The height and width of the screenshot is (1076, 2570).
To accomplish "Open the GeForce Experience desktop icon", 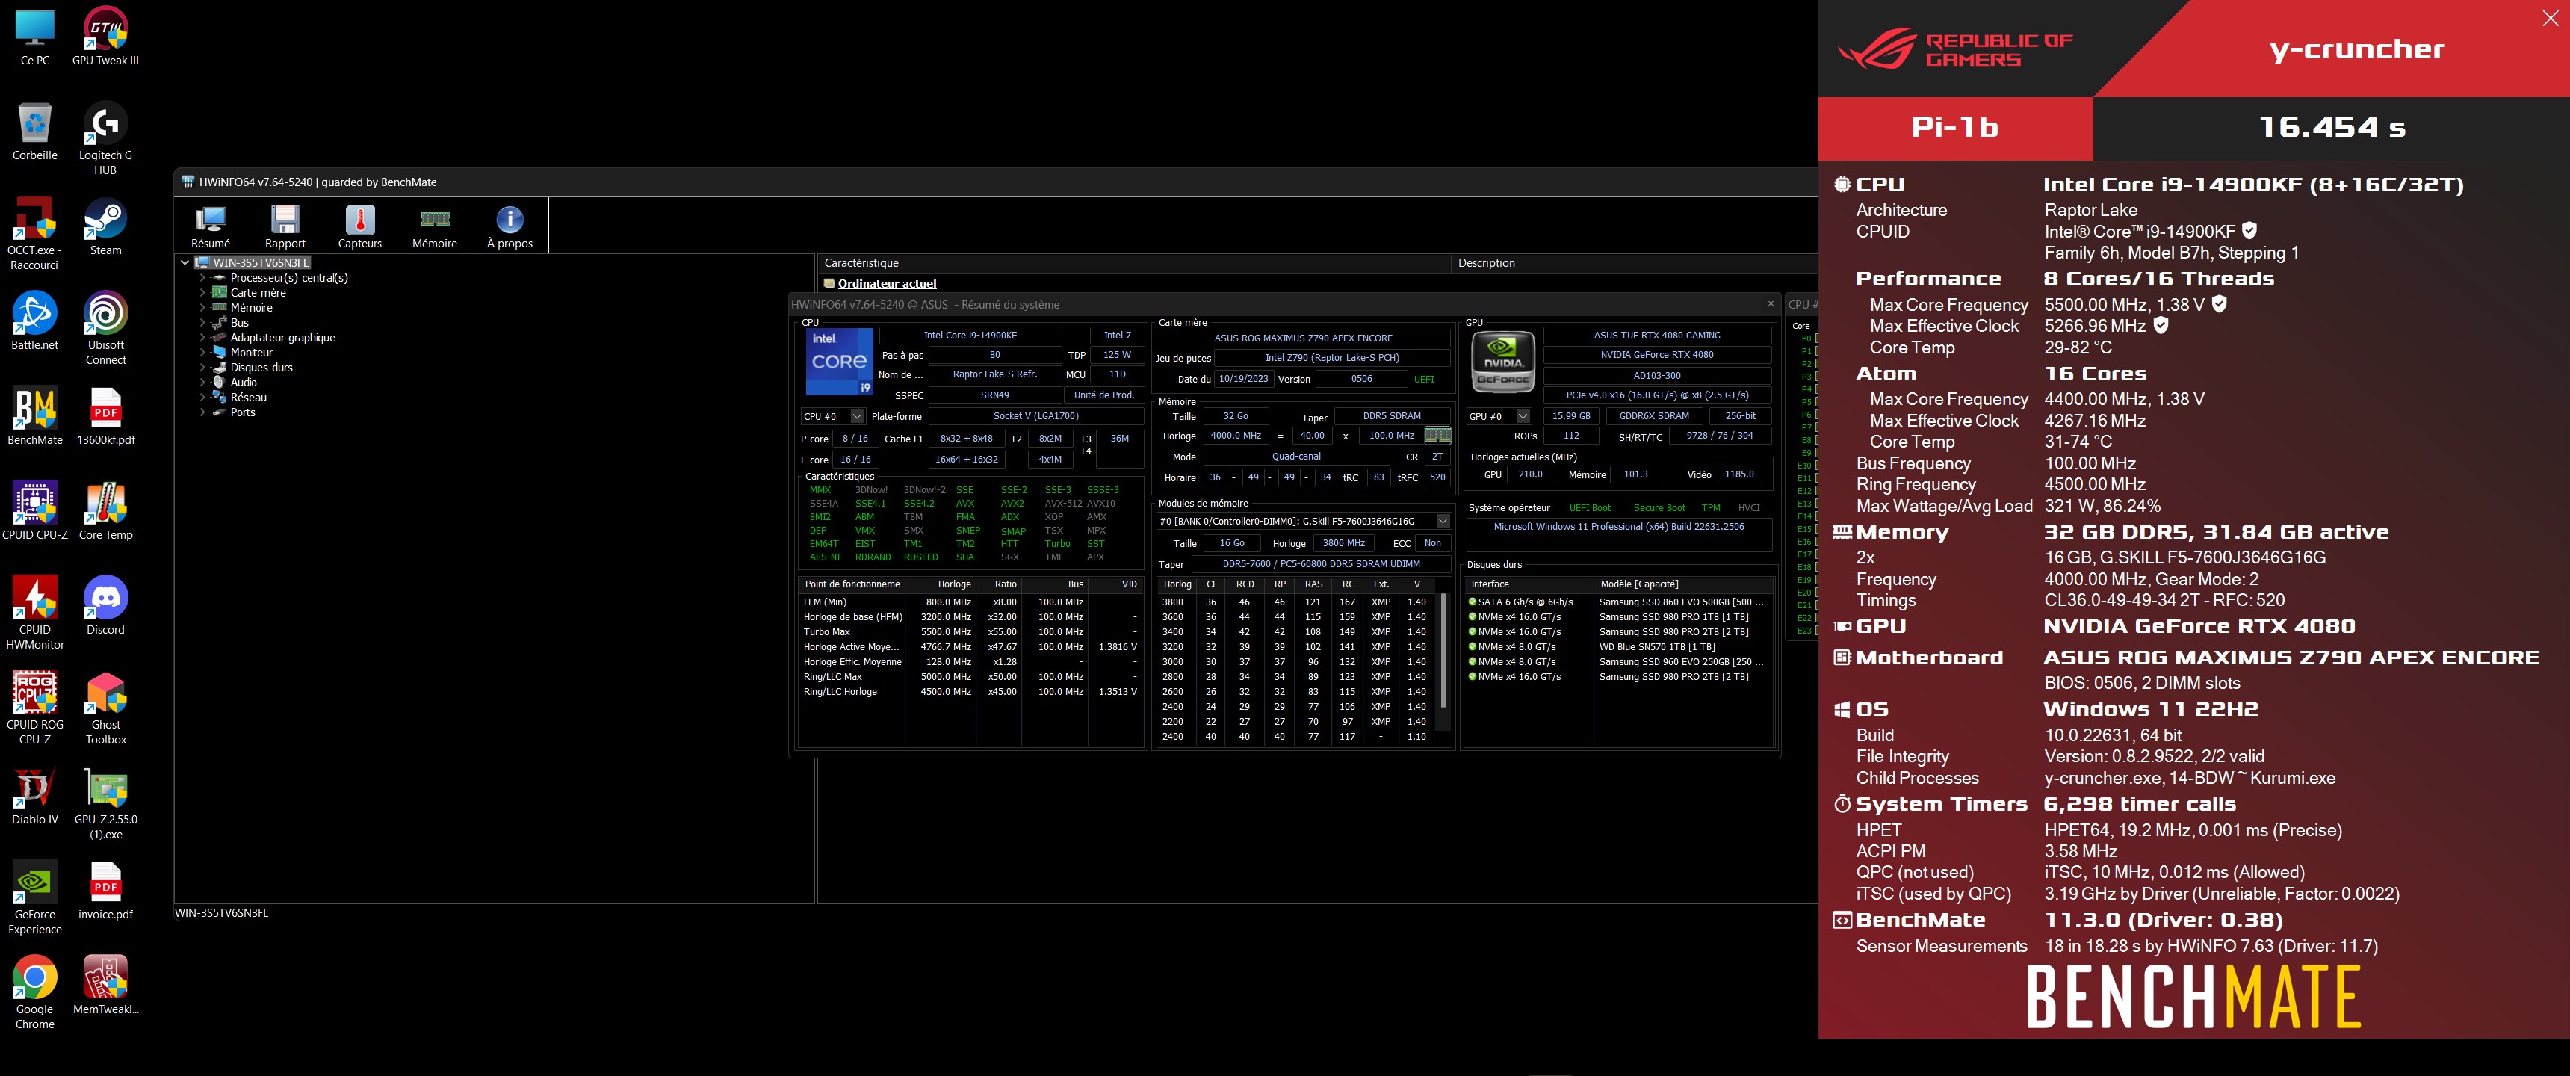I will (35, 897).
